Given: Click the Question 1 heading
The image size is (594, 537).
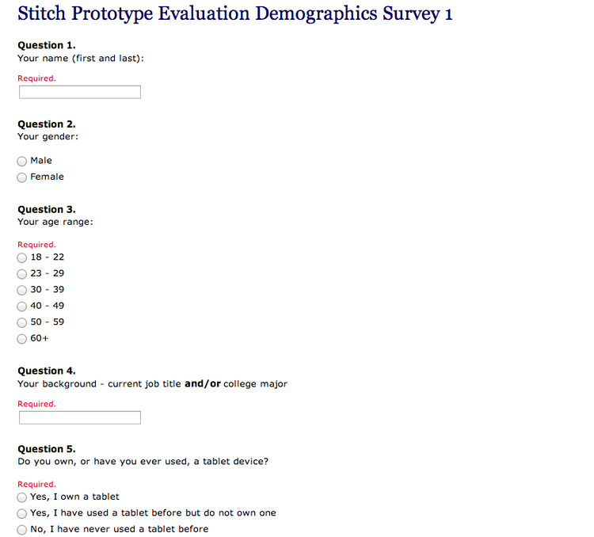Looking at the screenshot, I should point(47,45).
